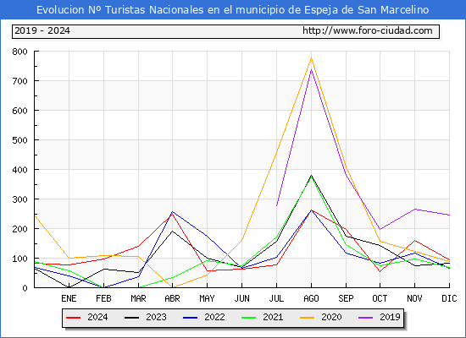Click the JUL month axis label
The image size is (466, 338).
(x=277, y=298)
